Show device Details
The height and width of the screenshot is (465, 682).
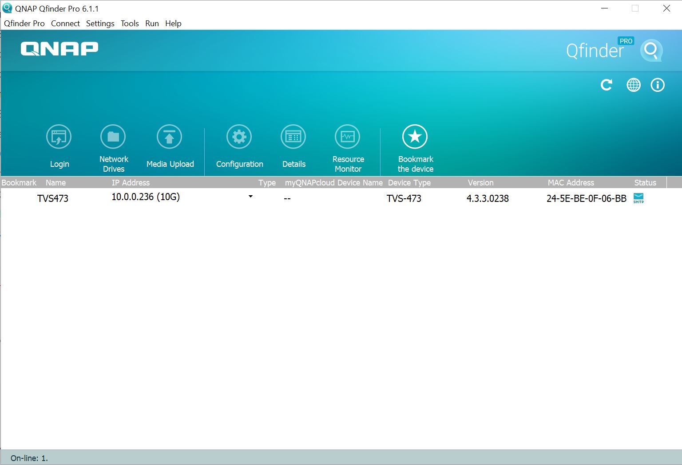click(x=293, y=137)
